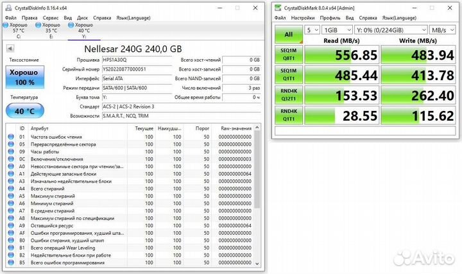The height and width of the screenshot is (274, 462).
Task: Click the status circle for attribute A0
Action: point(11,166)
